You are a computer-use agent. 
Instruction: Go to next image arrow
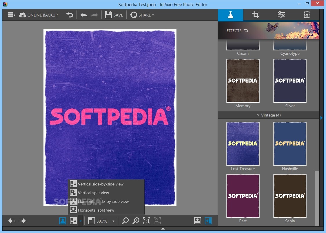tap(22, 221)
